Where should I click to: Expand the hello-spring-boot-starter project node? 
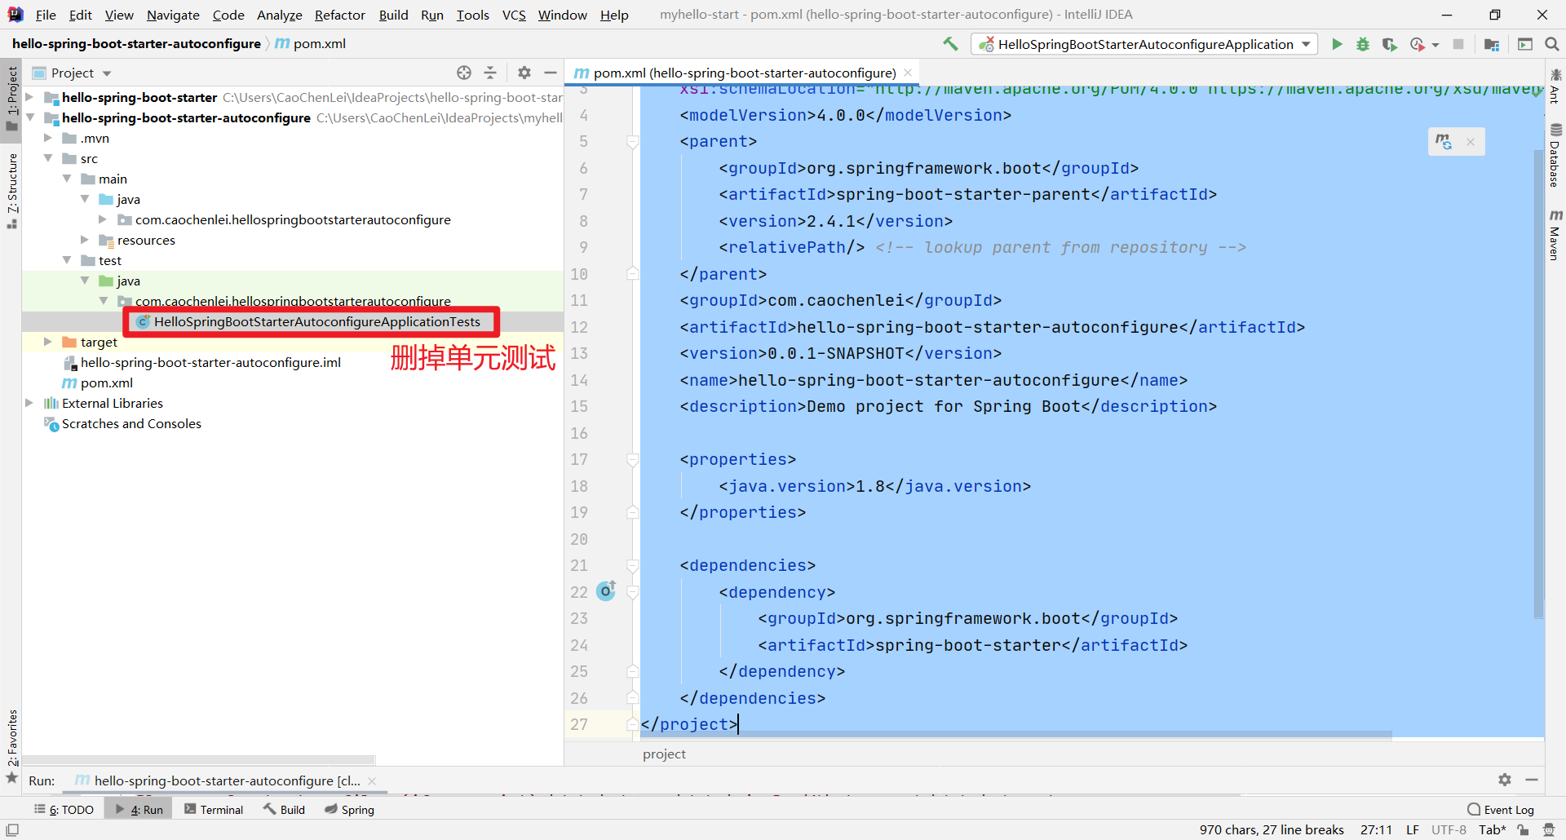pos(30,97)
